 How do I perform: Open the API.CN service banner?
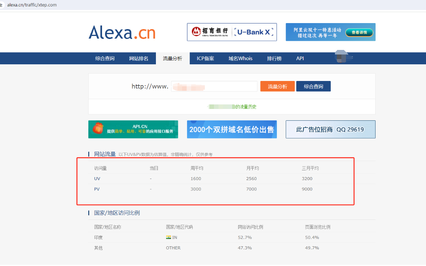133,129
